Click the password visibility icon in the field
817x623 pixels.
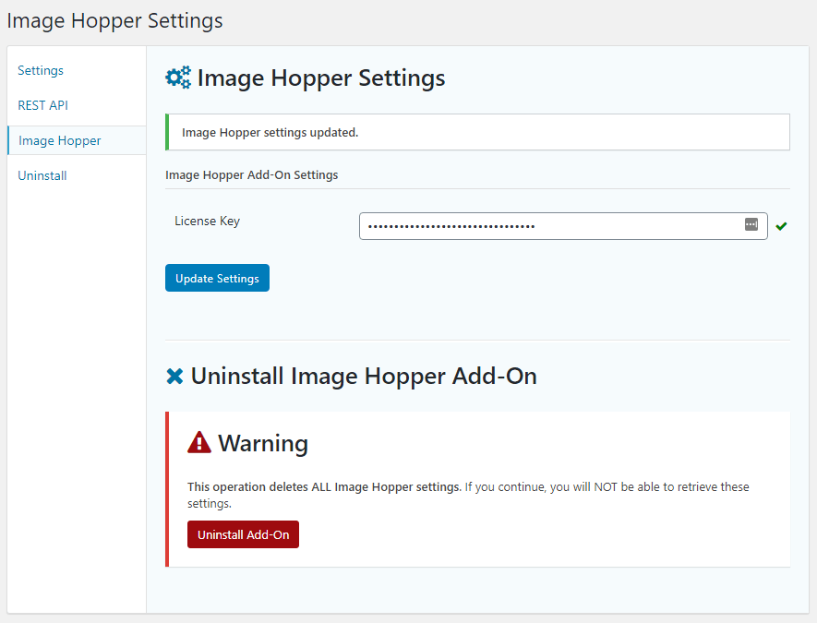coord(751,225)
